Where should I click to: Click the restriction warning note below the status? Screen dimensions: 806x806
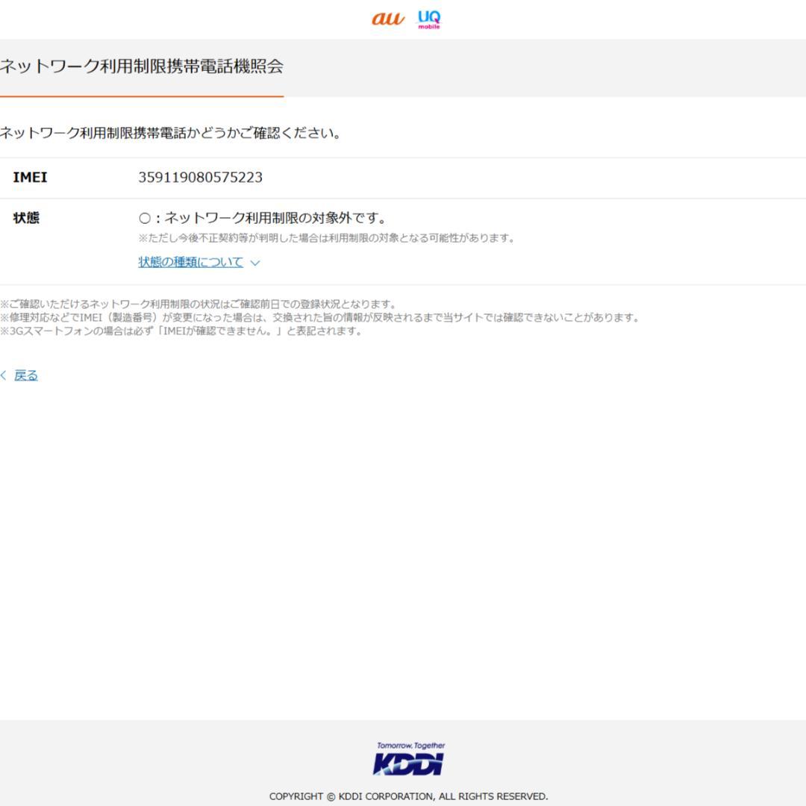click(328, 239)
